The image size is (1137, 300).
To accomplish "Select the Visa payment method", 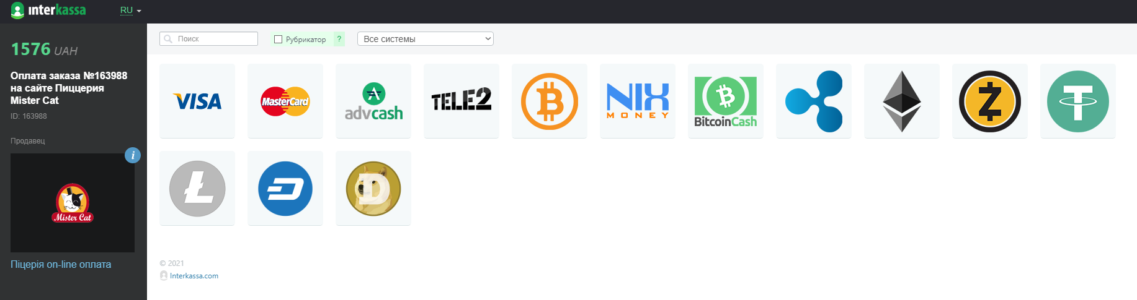I will pyautogui.click(x=197, y=101).
